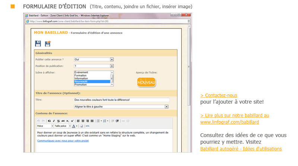Center content text
298x166 pixels.
click(83, 121)
